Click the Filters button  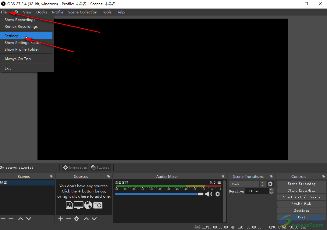100,167
